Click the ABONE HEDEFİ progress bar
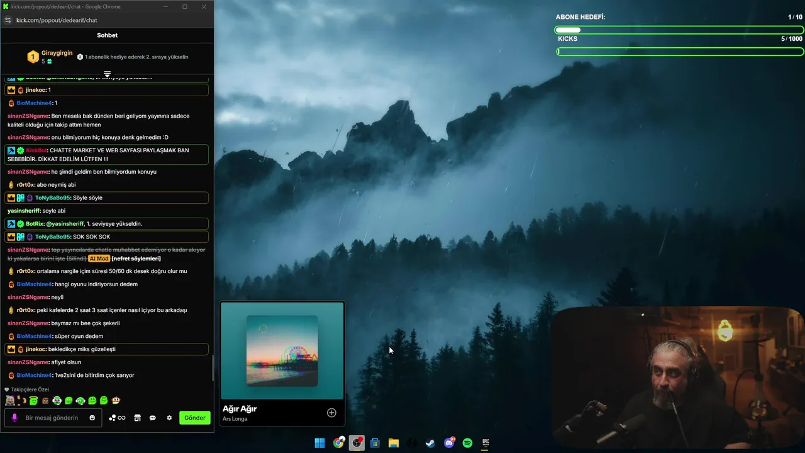The height and width of the screenshot is (453, 805). (679, 30)
